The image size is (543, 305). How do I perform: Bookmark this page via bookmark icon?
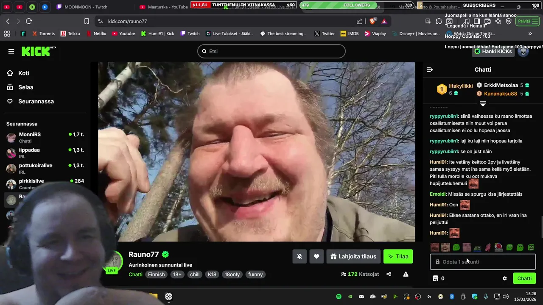87,21
